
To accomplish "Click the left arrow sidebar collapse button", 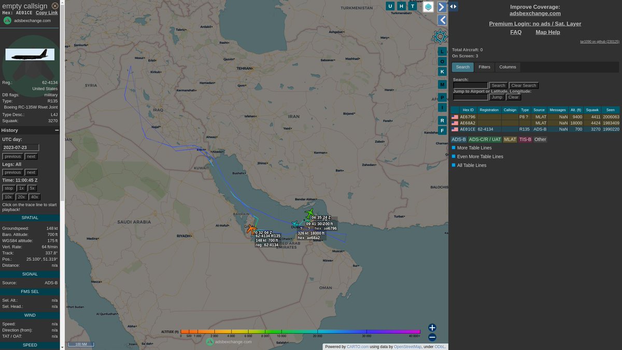I will pyautogui.click(x=442, y=20).
